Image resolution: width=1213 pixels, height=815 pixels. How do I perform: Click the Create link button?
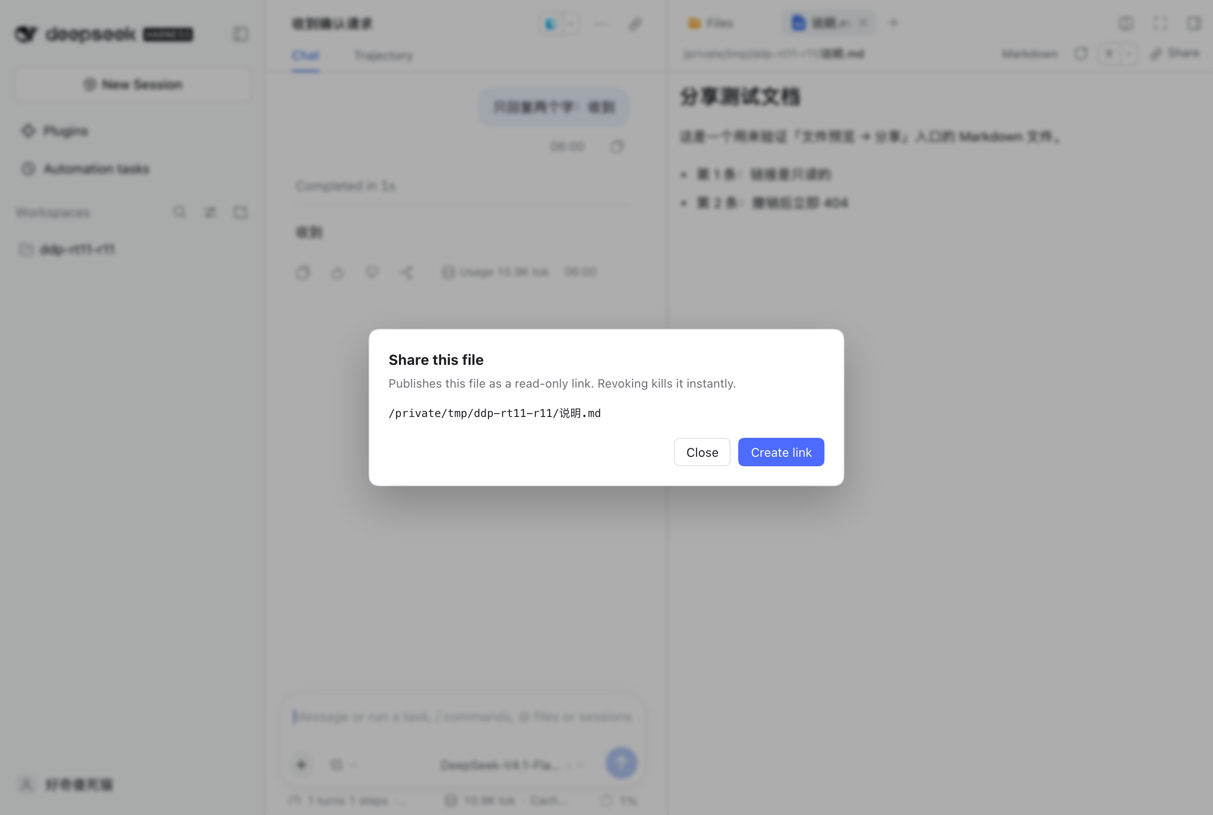(780, 452)
